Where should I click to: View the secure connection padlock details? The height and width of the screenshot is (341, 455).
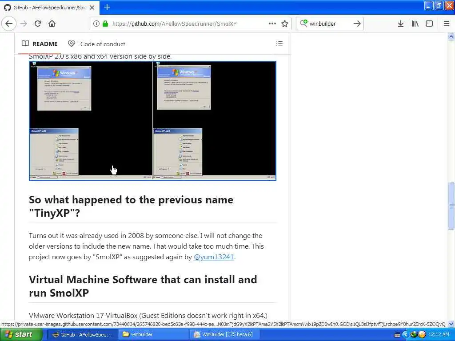click(x=105, y=24)
